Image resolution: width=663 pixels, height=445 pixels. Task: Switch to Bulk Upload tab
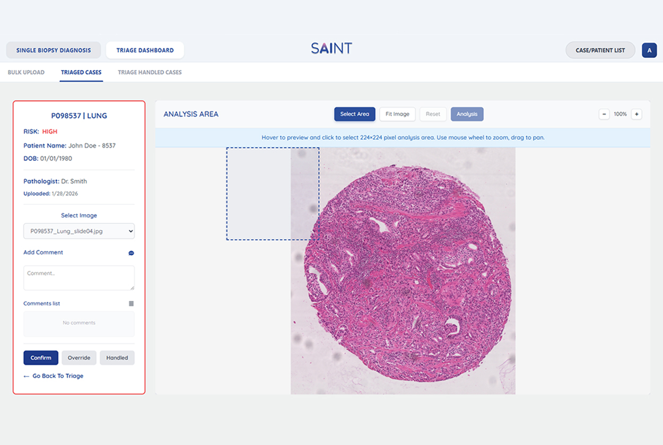point(26,72)
